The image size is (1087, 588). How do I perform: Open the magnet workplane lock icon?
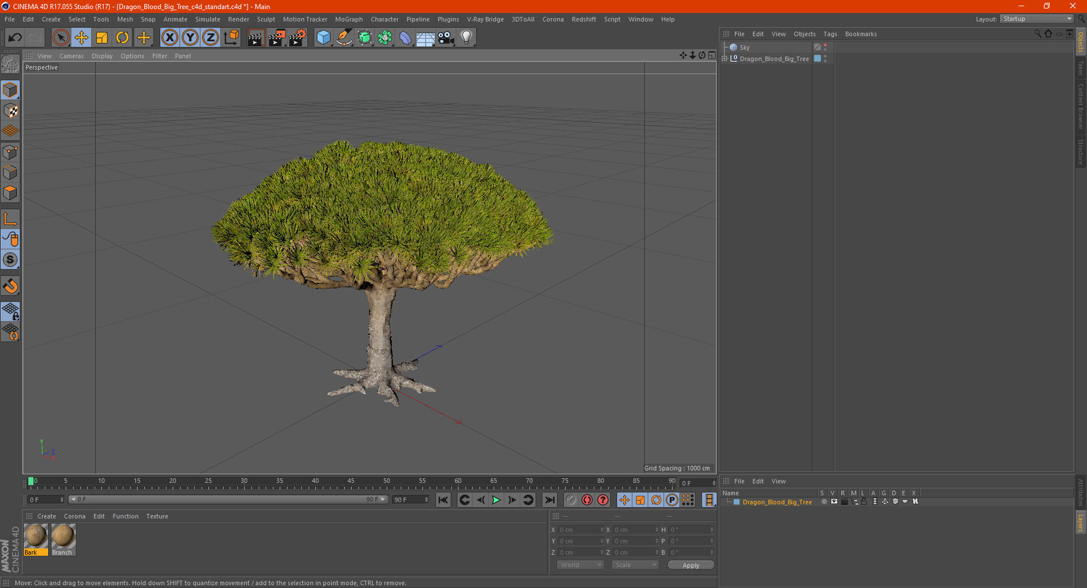(x=11, y=286)
